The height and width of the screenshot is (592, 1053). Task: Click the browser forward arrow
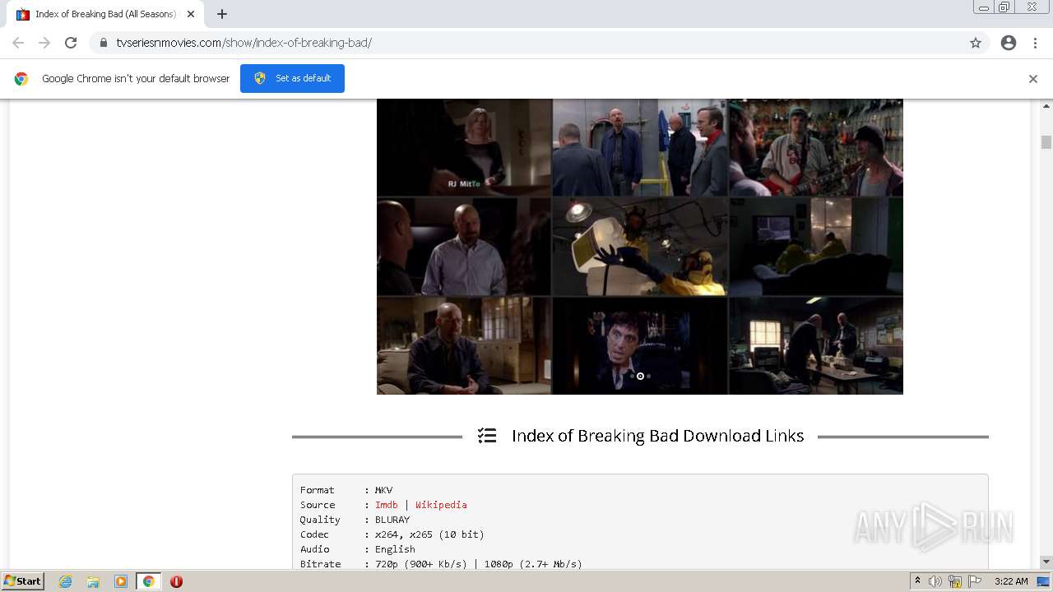[x=44, y=43]
